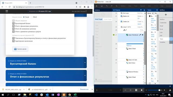
Task: Open Windows Start menu
Action: coord(2,95)
